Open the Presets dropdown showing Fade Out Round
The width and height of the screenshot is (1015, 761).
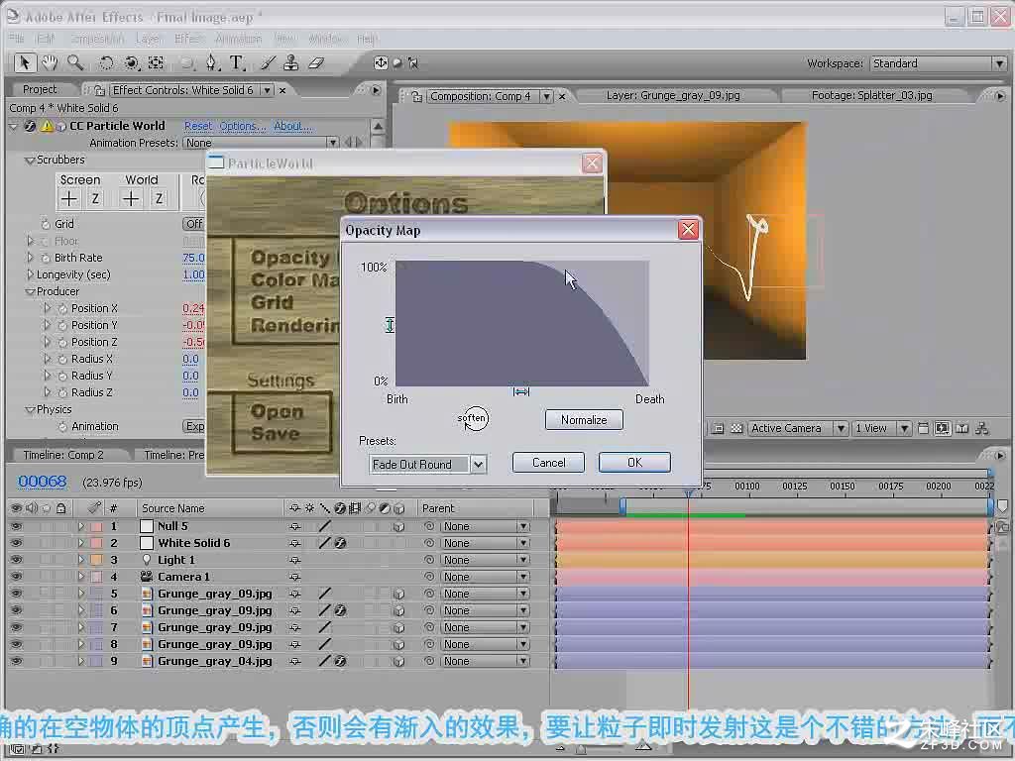[478, 464]
